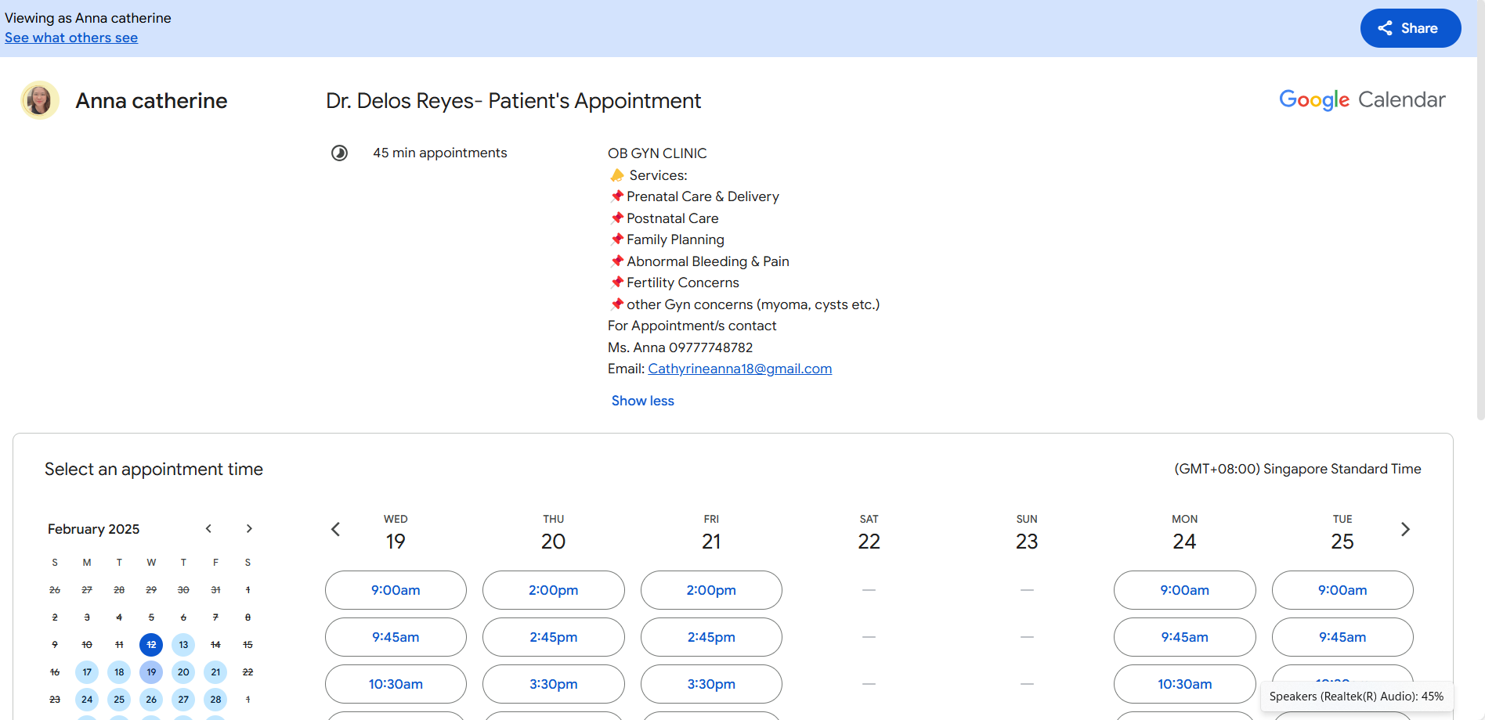The height and width of the screenshot is (720, 1485).
Task: Book Wednesday 19 at 10:30am slot
Action: (x=396, y=684)
